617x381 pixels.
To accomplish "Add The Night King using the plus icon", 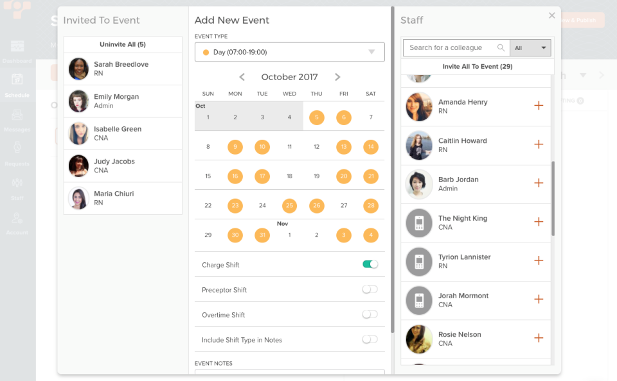I will [539, 223].
